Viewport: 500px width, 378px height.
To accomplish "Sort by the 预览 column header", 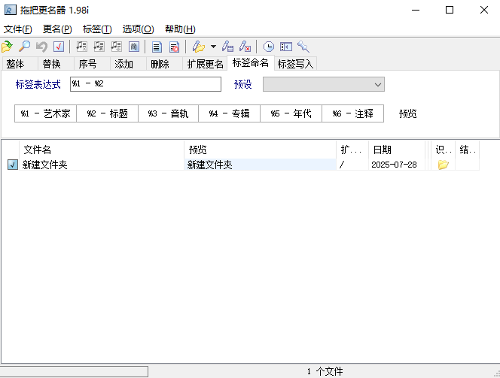I will pos(261,150).
